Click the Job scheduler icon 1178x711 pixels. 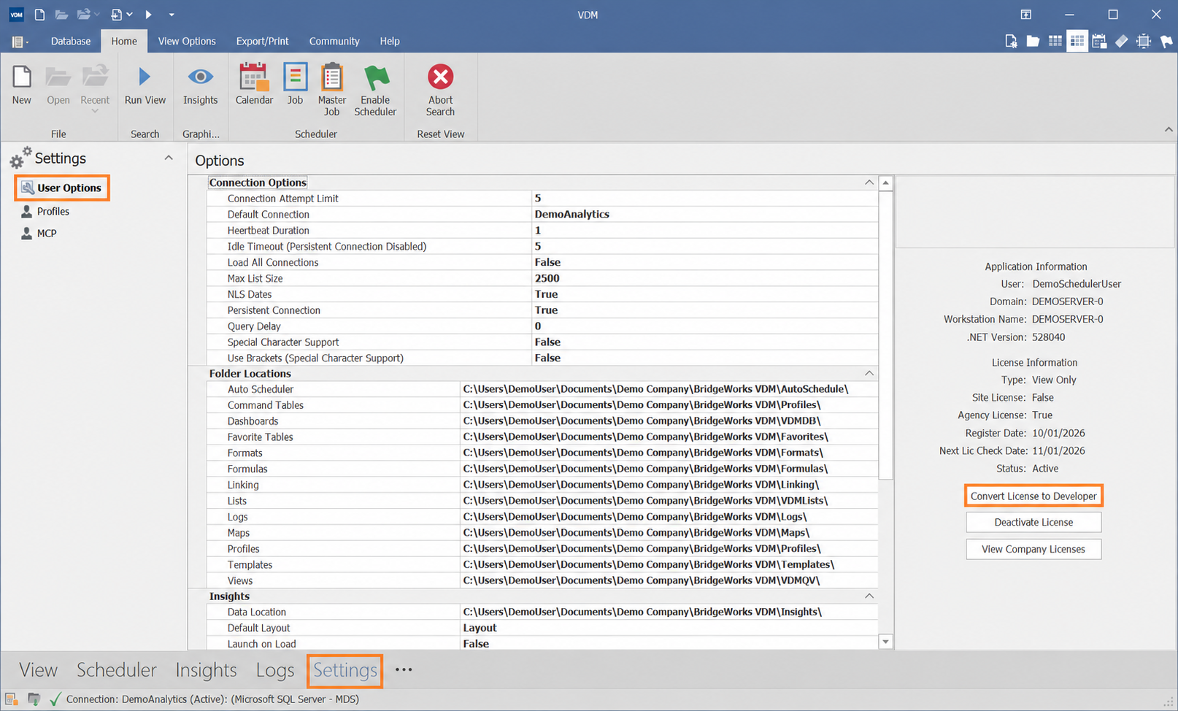(x=295, y=77)
